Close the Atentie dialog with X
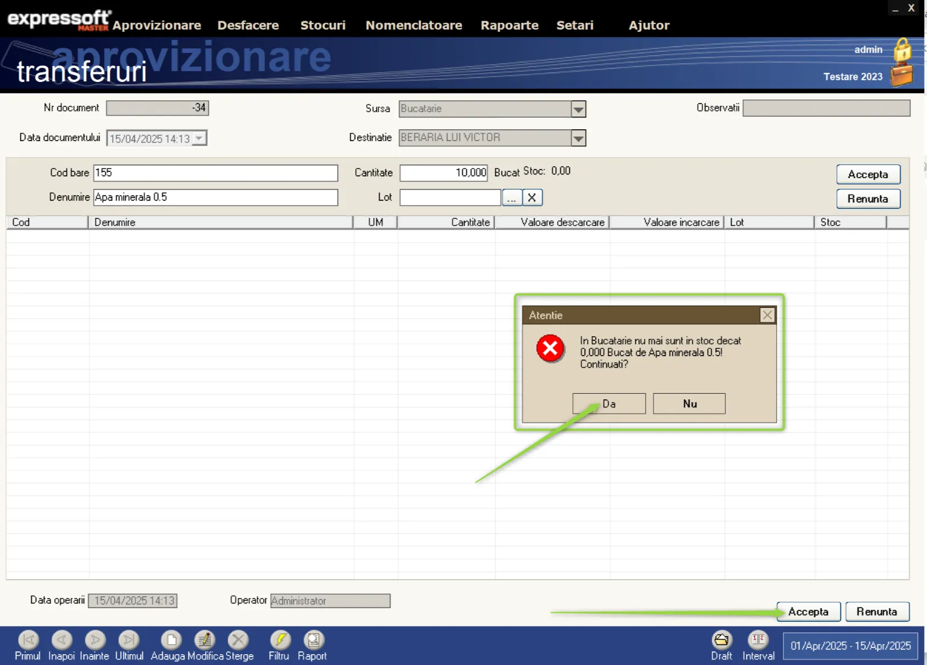Viewport: 927px width, 665px height. pos(768,315)
